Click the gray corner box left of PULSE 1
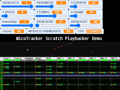This screenshot has width=120, height=90. (x=1, y=59)
